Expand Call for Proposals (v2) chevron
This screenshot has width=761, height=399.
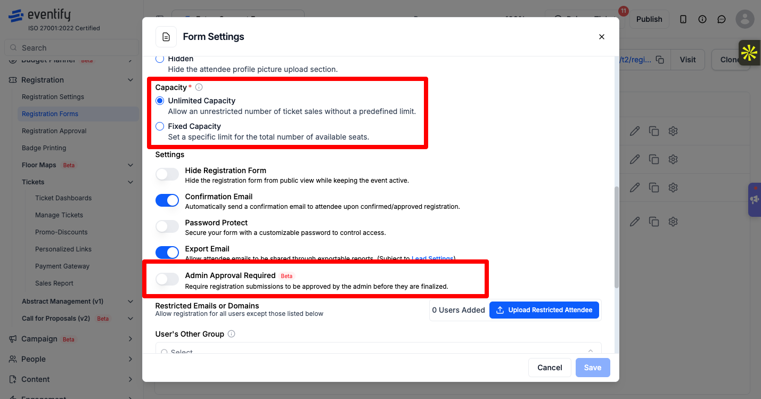tap(130, 319)
